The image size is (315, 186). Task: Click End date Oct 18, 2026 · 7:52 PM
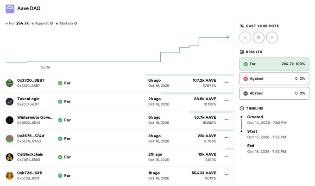266,151
